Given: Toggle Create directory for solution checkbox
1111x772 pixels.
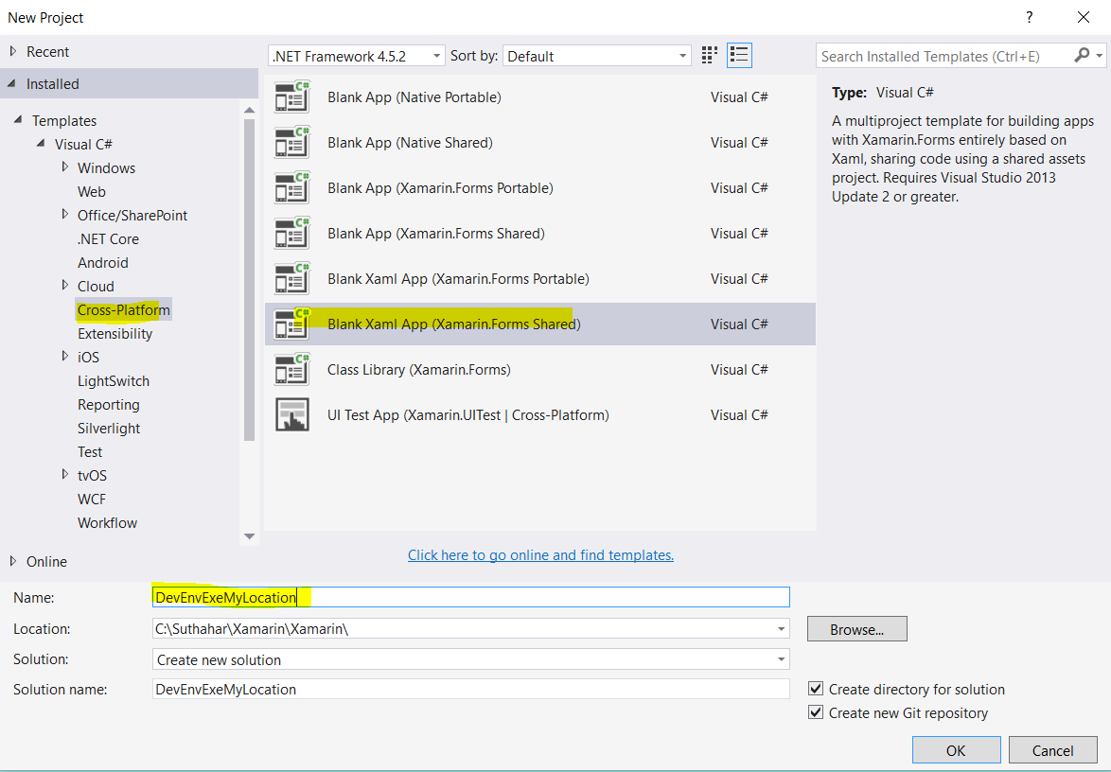Looking at the screenshot, I should click(x=816, y=689).
